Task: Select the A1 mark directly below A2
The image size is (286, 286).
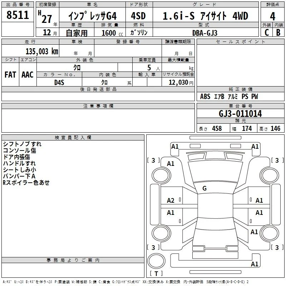Action: (x=171, y=212)
